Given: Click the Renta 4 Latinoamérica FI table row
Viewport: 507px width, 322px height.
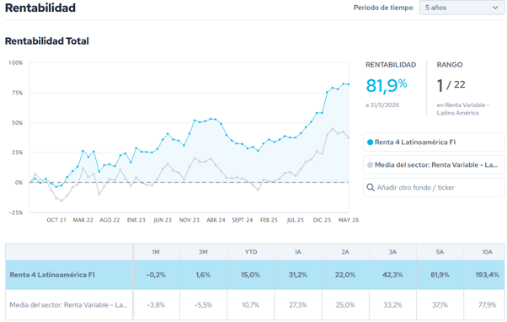Looking at the screenshot, I should point(255,275).
